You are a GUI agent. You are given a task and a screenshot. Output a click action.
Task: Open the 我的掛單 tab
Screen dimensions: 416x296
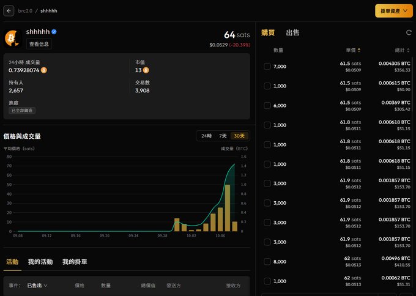[75, 262]
